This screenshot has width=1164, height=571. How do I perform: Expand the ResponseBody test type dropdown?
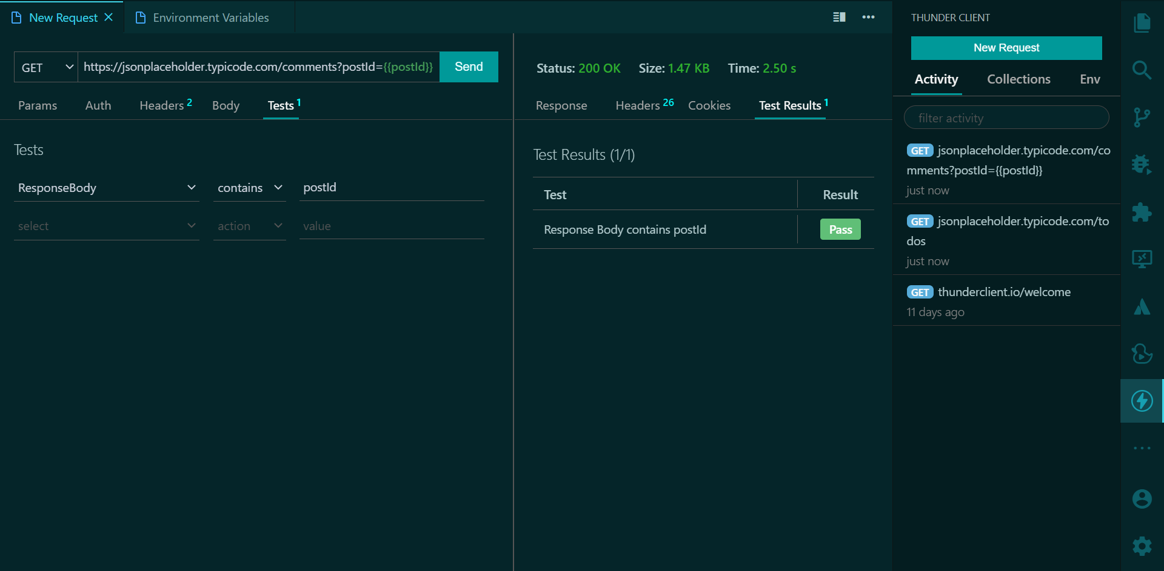107,188
